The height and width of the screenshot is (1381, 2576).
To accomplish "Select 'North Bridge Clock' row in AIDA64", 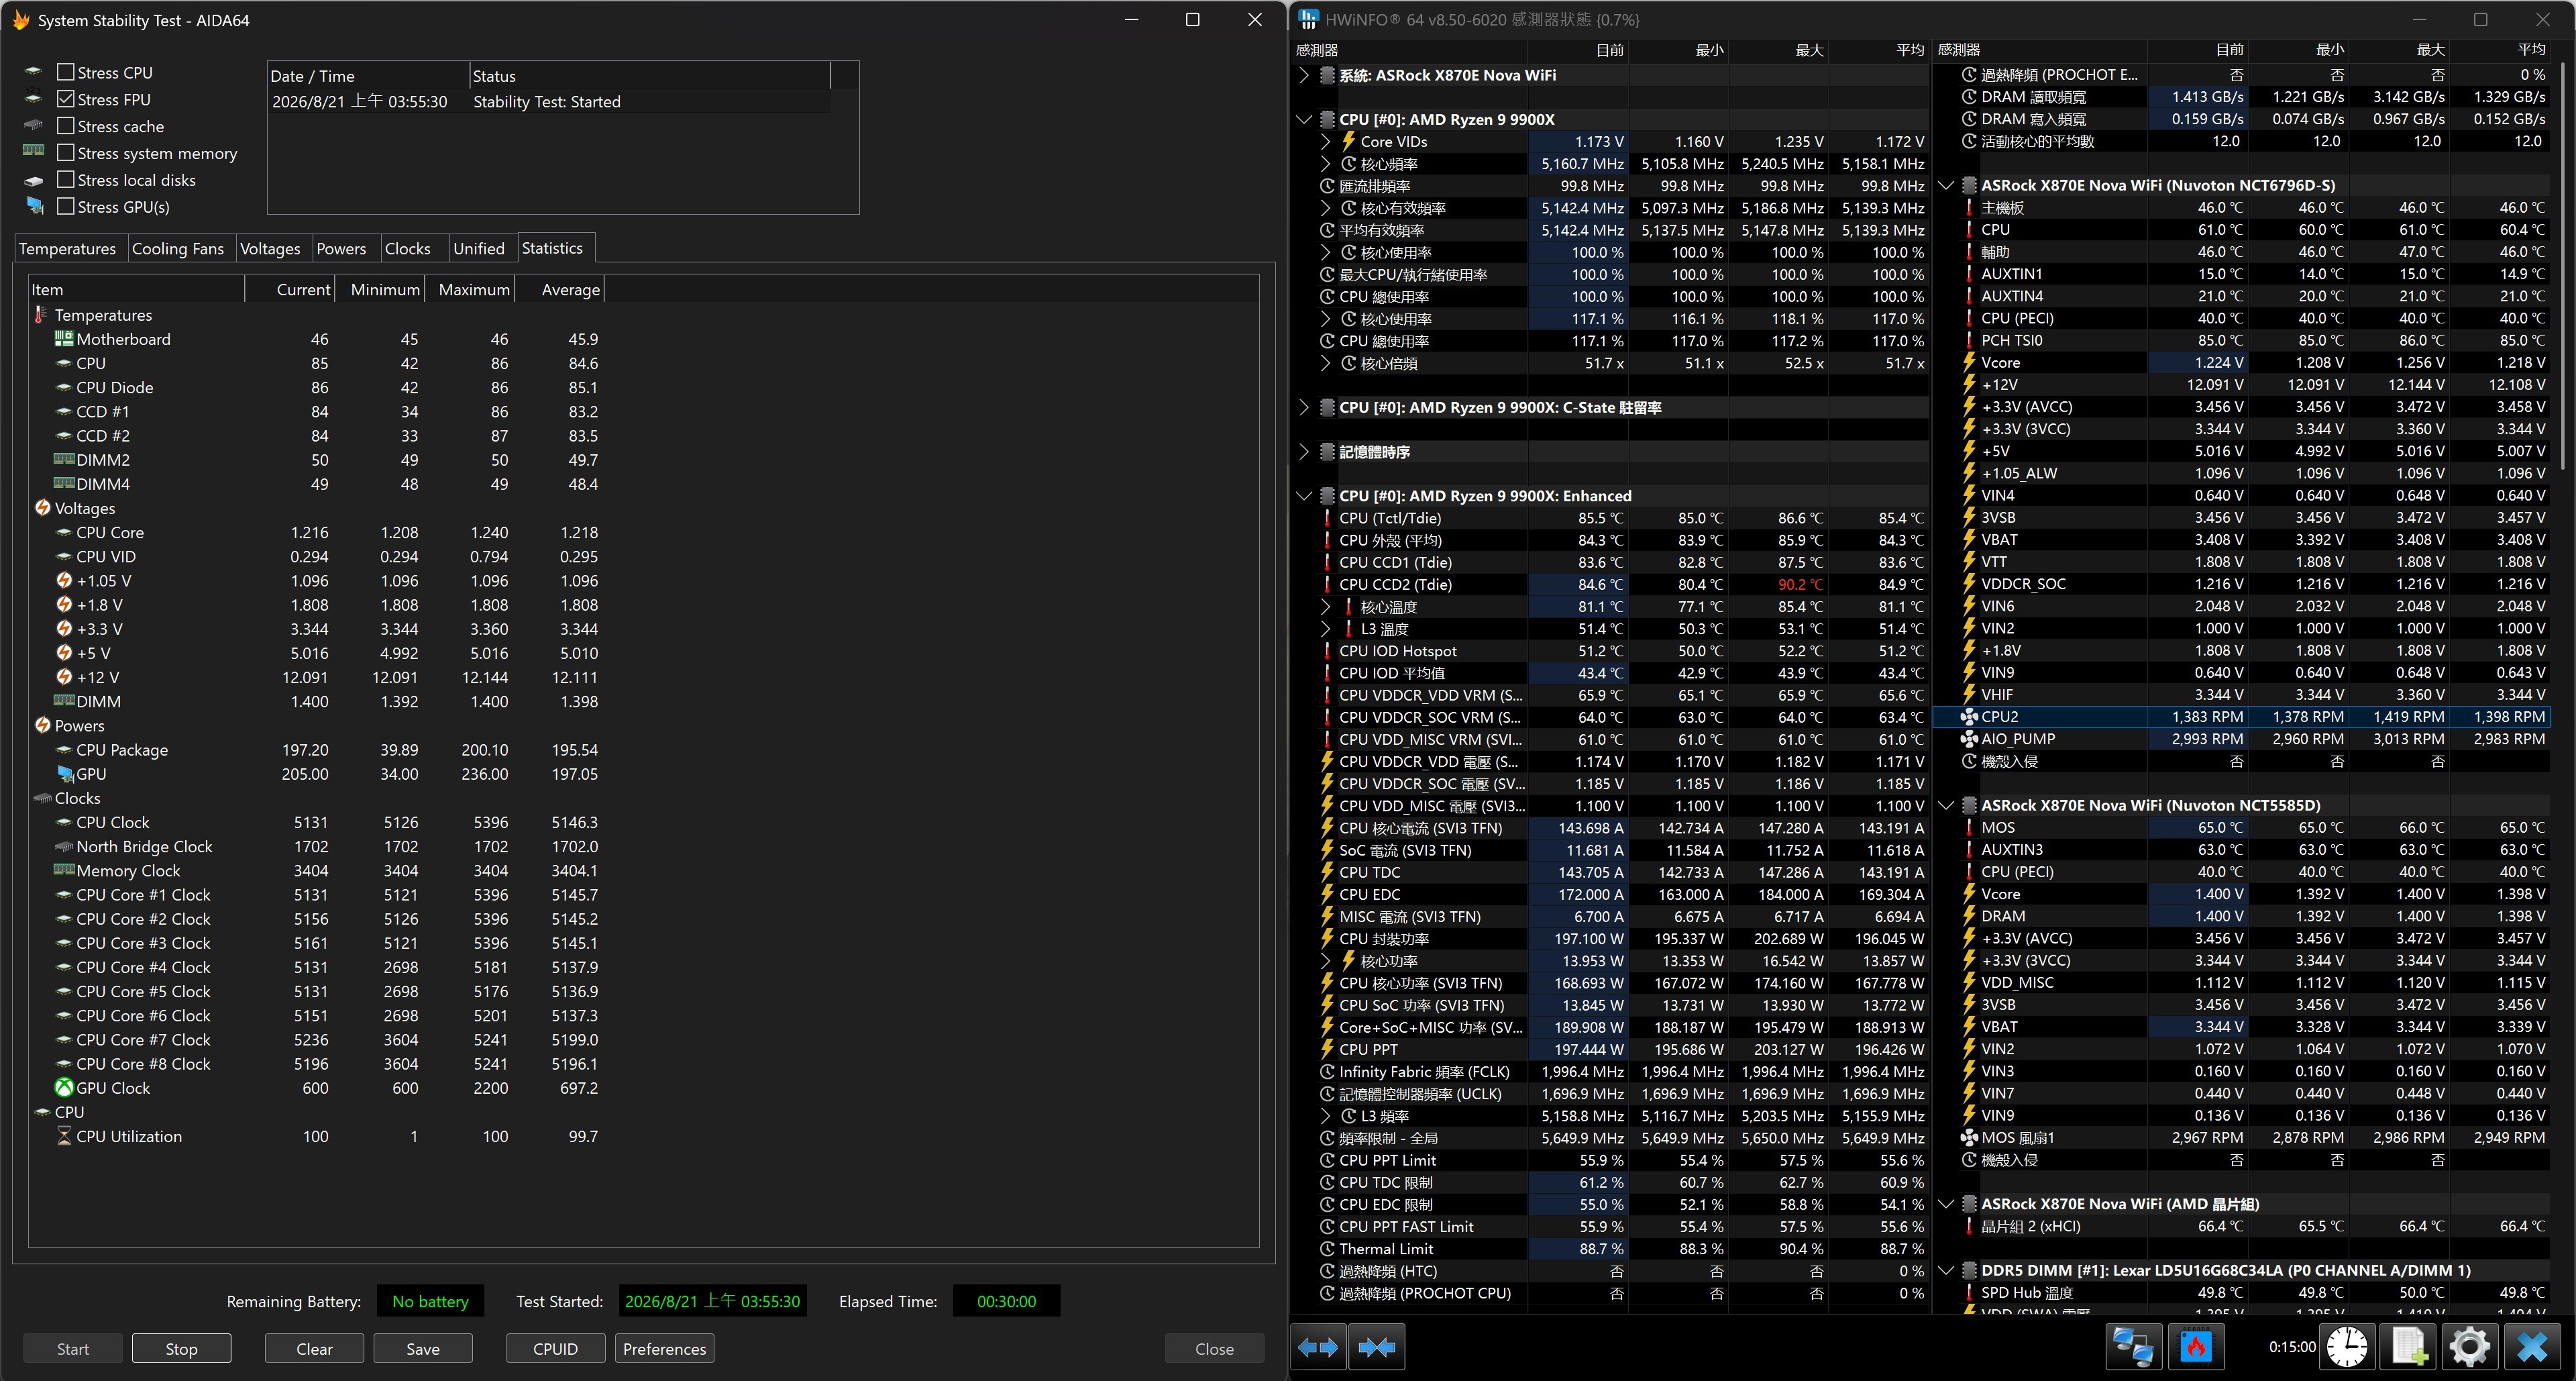I will (316, 847).
